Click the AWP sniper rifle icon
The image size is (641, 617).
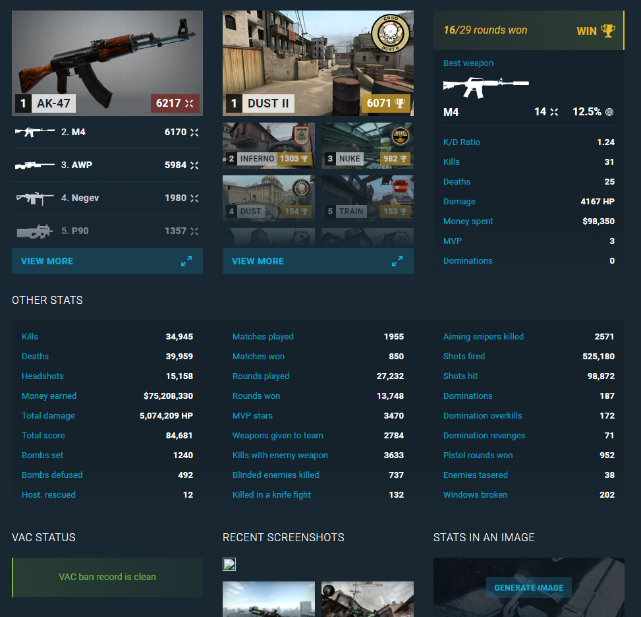point(34,165)
